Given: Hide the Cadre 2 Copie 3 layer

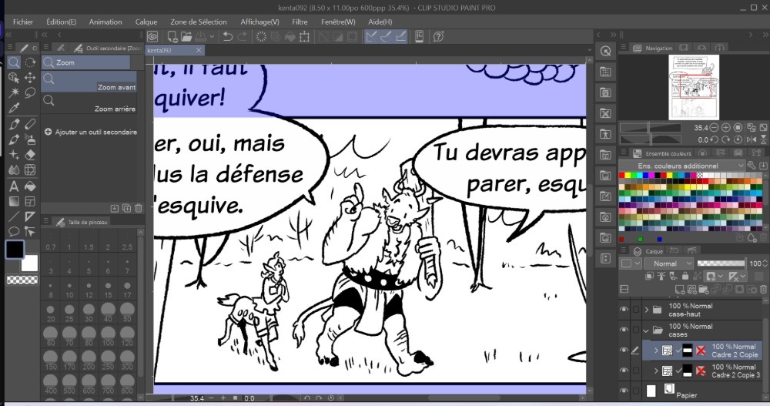Looking at the screenshot, I should (x=624, y=371).
